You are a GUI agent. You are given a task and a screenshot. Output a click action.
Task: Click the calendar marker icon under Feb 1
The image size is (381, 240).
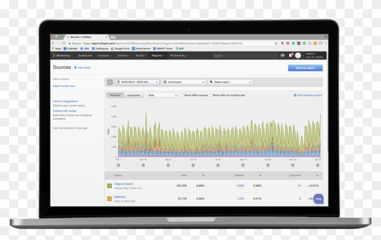point(118,165)
